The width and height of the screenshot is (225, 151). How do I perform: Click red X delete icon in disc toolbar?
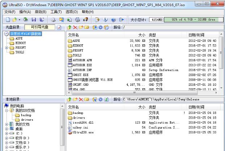(75, 27)
